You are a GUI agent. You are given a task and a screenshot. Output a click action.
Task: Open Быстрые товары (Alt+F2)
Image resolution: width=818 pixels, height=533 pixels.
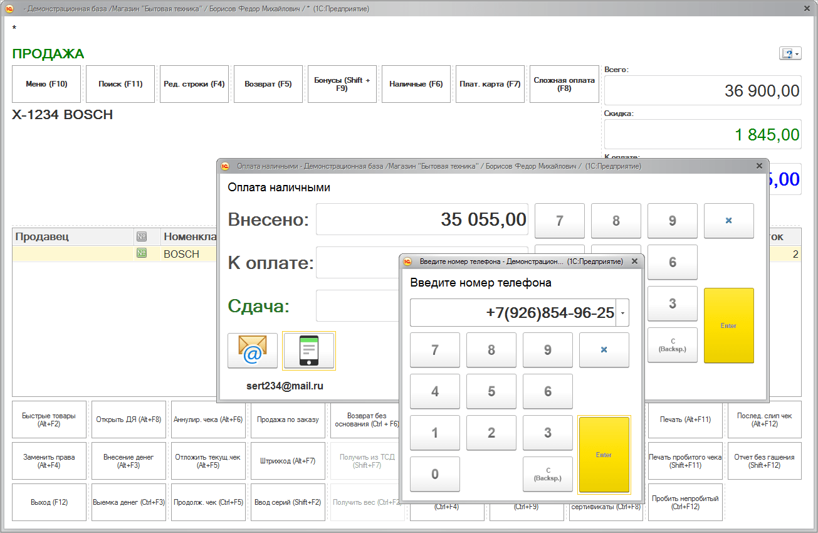(x=49, y=420)
